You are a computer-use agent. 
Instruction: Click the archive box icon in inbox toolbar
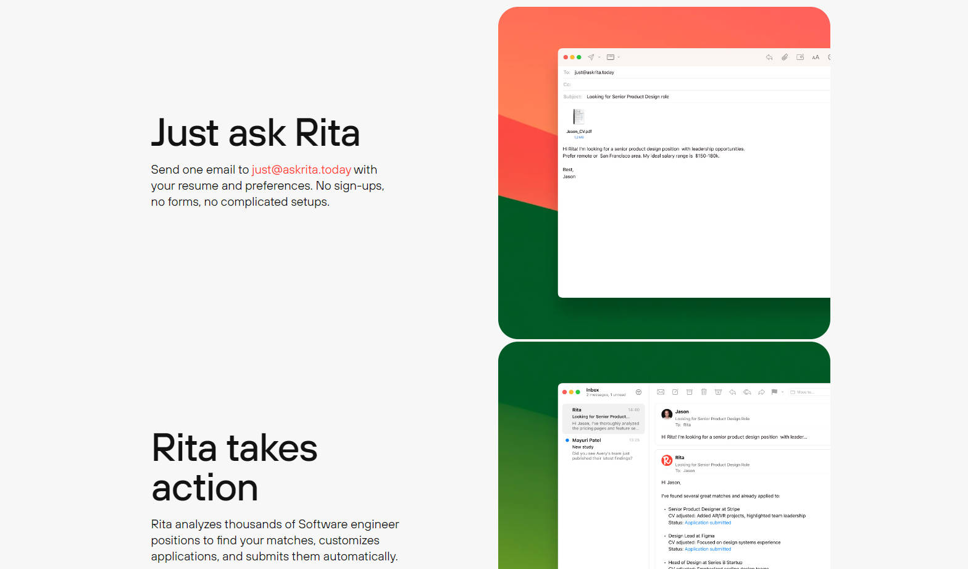(x=690, y=392)
